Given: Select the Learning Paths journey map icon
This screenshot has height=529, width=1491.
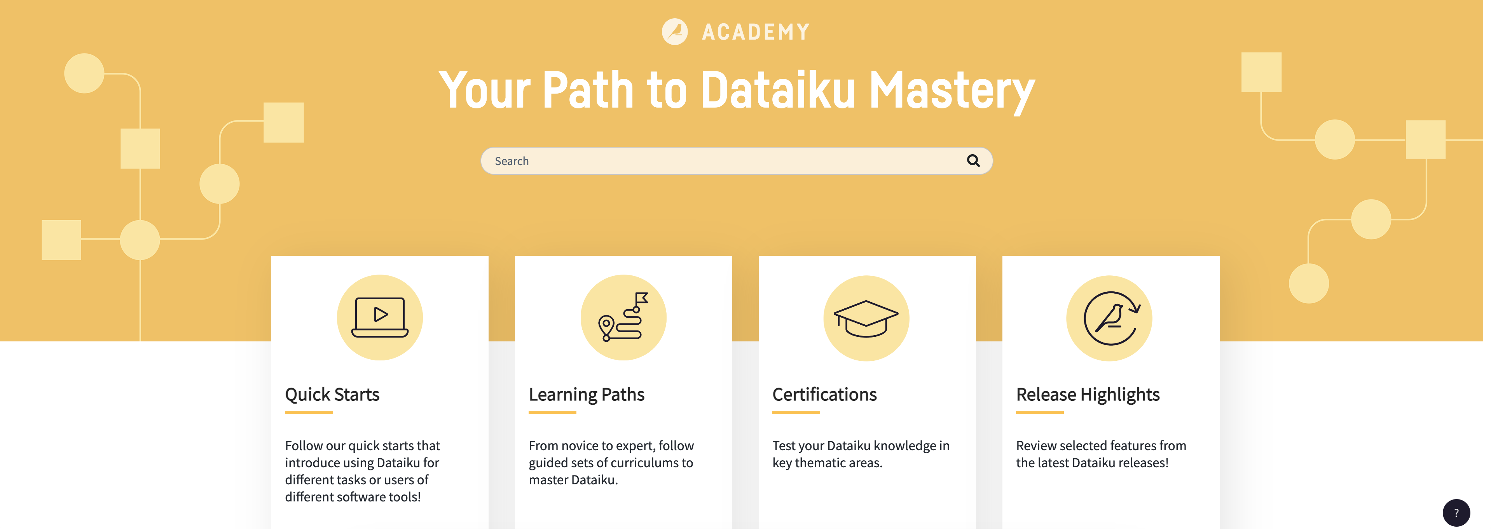Looking at the screenshot, I should click(x=623, y=317).
